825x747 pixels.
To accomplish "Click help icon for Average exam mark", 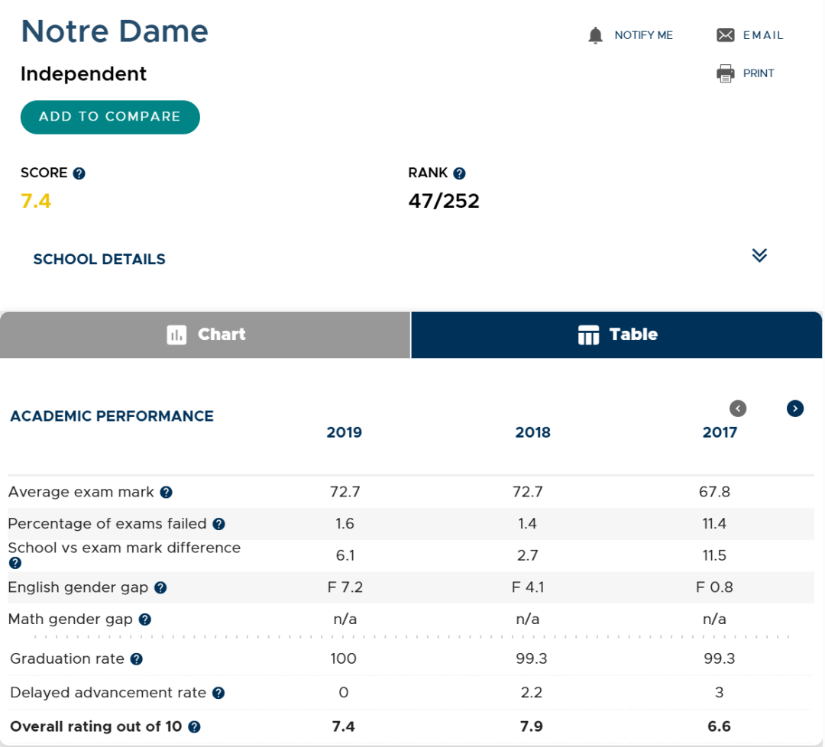I will coord(167,493).
